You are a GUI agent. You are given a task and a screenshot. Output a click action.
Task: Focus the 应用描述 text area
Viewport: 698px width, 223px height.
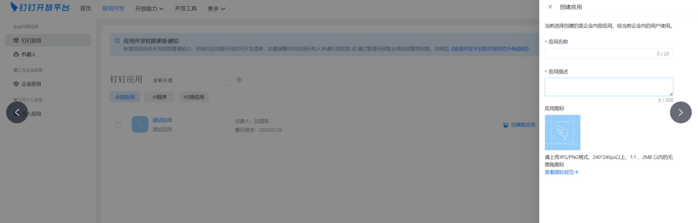coord(609,87)
